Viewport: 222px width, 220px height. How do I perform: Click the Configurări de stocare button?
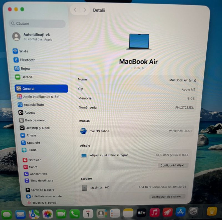click(x=167, y=197)
